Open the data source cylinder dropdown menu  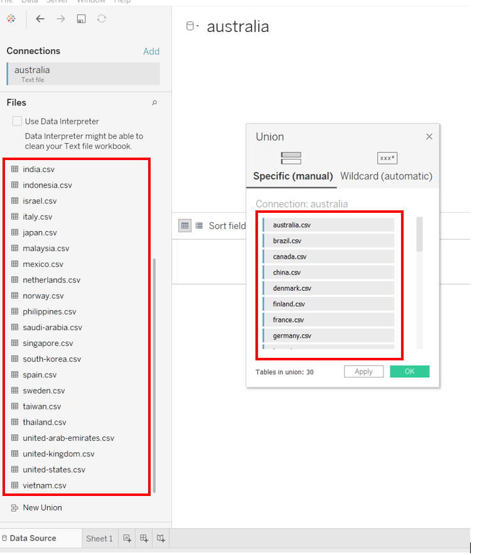tap(192, 26)
